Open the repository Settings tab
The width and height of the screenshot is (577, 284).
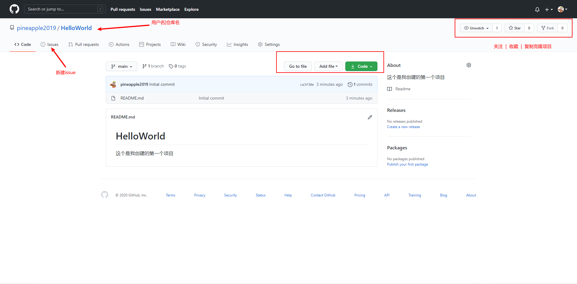[269, 44]
